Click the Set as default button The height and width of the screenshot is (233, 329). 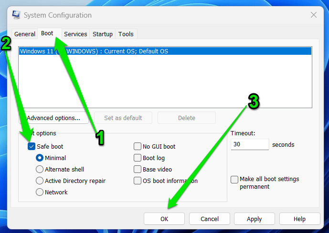click(123, 118)
